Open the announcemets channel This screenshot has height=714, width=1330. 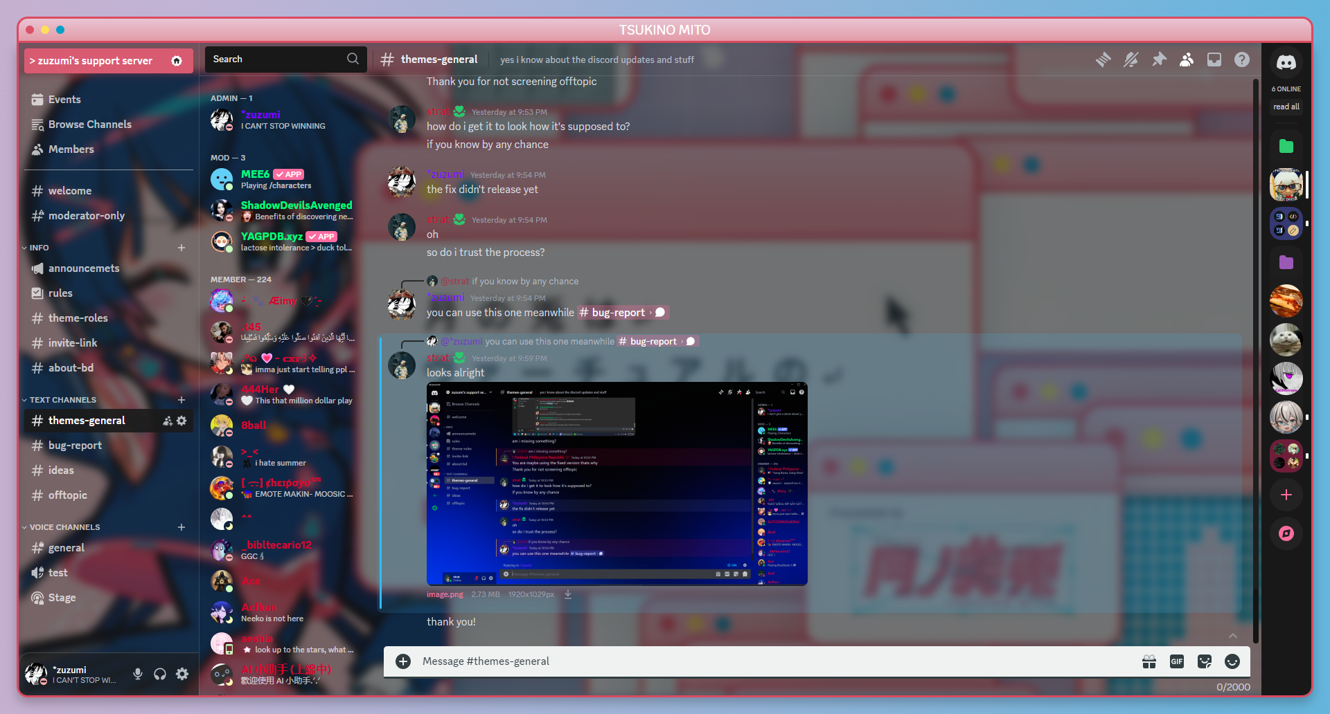coord(109,268)
